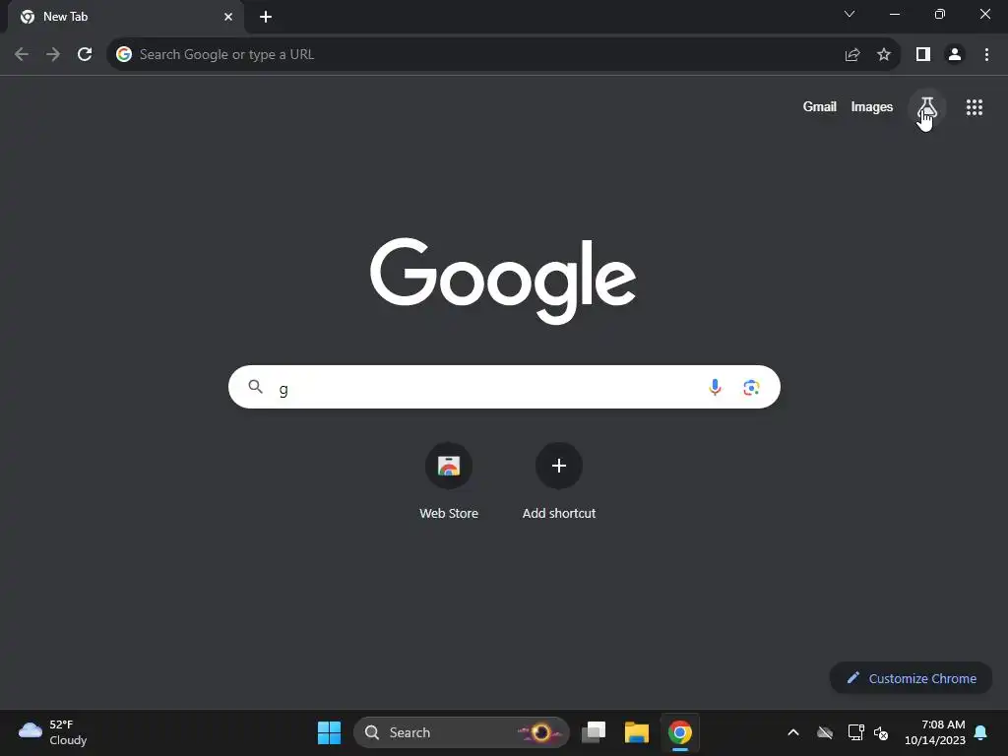Image resolution: width=1008 pixels, height=756 pixels.
Task: Toggle the Chrome side panel
Action: coord(923,55)
